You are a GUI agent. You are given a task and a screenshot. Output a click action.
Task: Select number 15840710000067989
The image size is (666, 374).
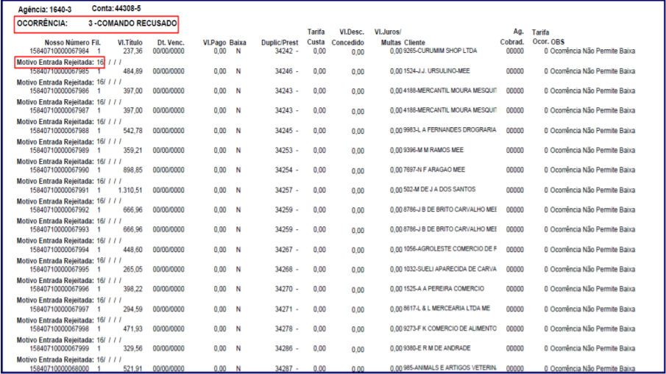point(60,150)
